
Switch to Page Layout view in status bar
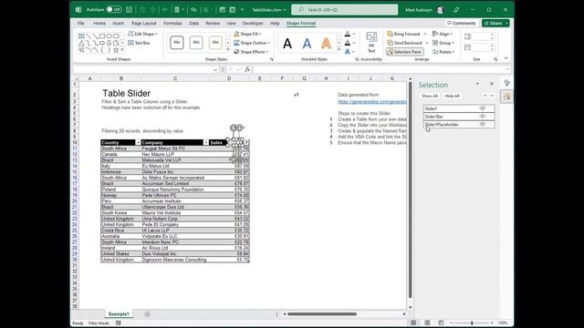point(427,323)
